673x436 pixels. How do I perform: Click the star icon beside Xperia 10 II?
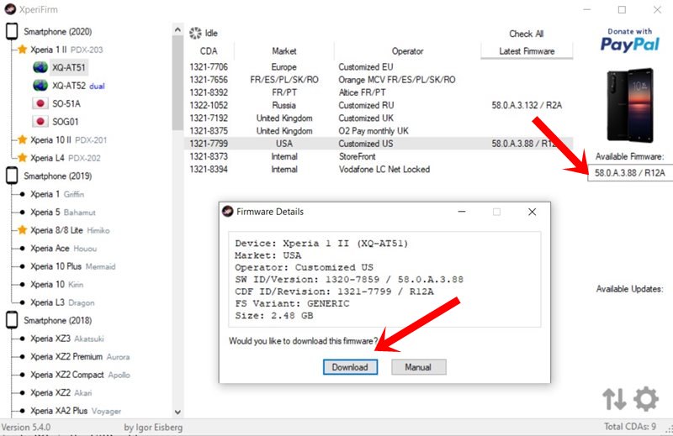point(23,139)
